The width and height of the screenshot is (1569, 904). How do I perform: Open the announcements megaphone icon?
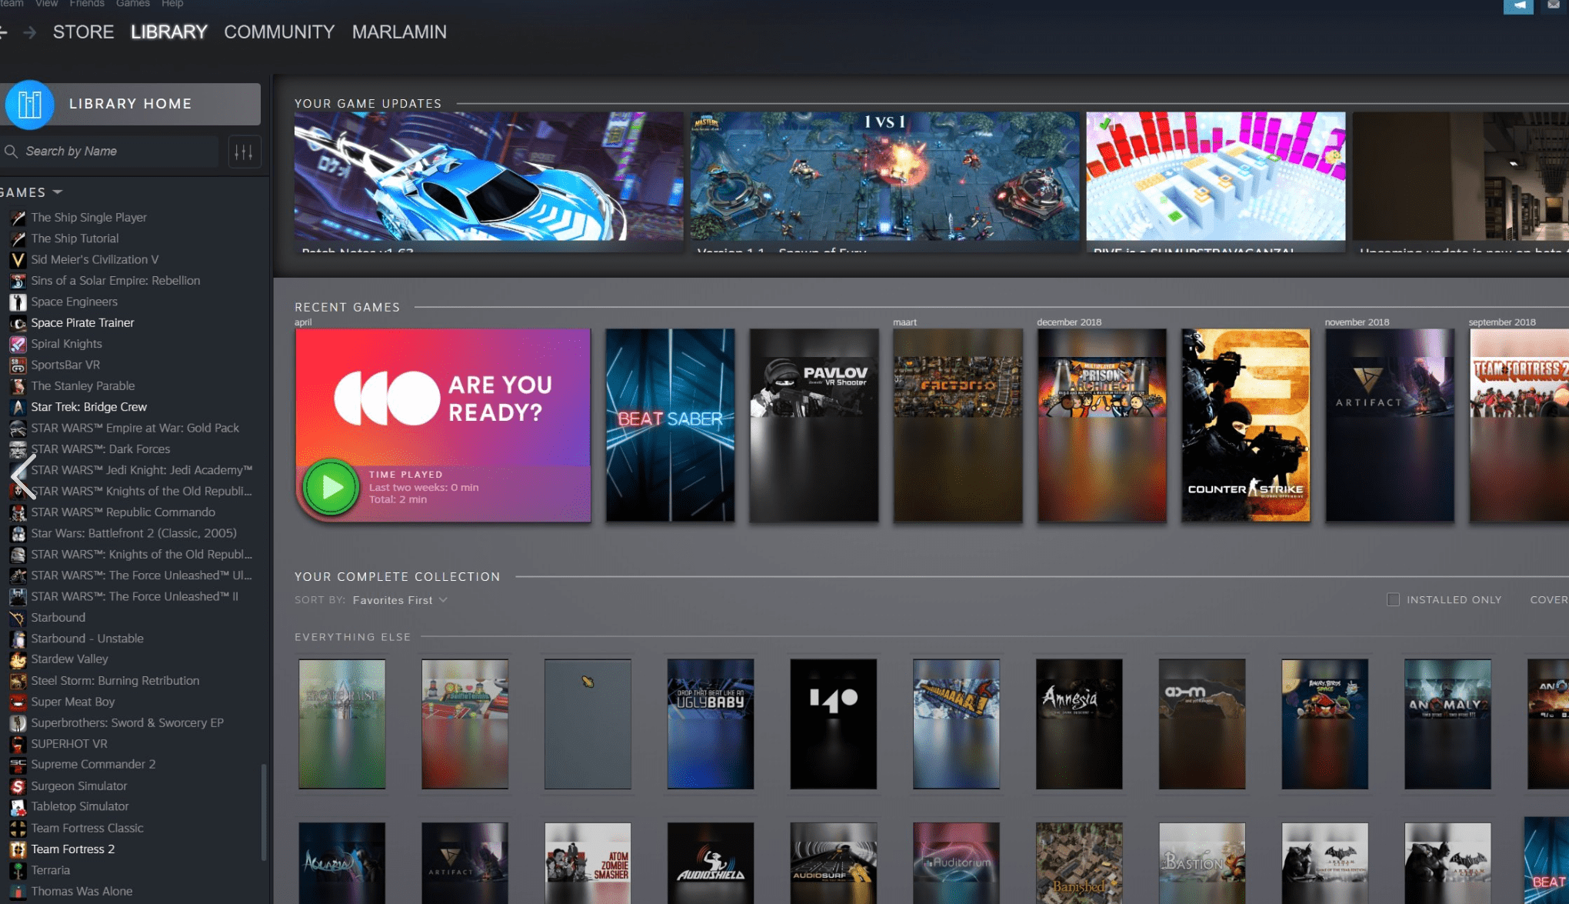(1518, 6)
